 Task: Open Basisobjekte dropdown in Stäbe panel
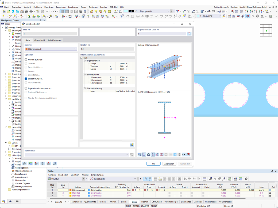click(113, 179)
